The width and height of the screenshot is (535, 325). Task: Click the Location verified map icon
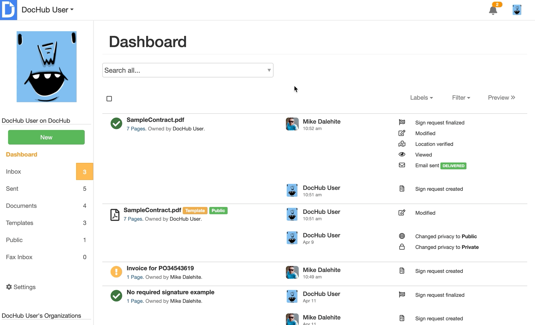click(402, 144)
